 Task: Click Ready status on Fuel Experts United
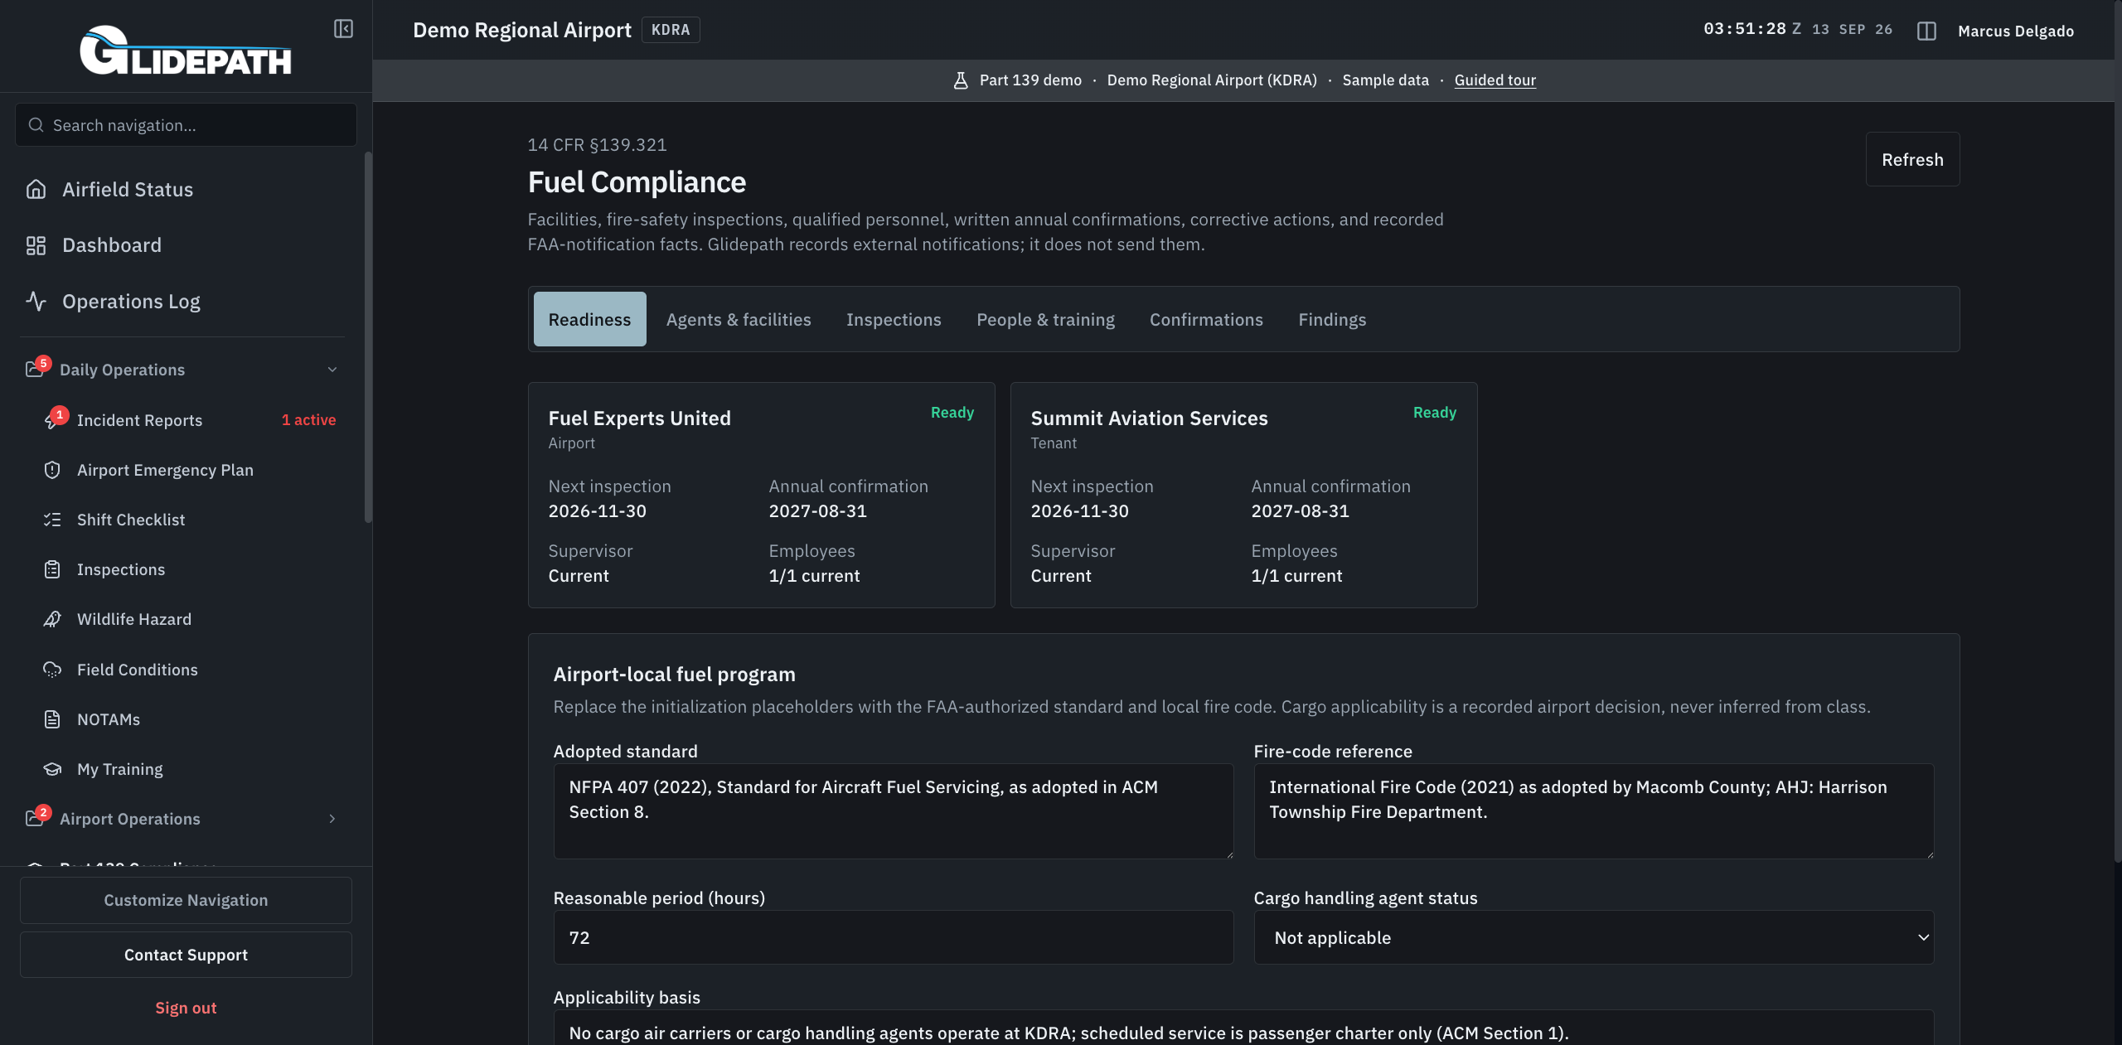point(952,413)
